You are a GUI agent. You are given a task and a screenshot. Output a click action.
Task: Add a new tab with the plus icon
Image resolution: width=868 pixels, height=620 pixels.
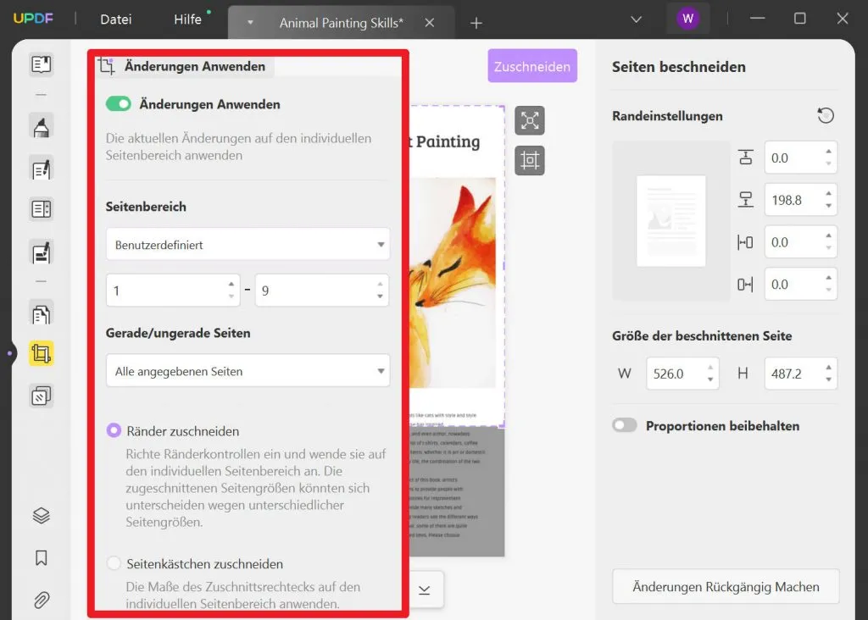pos(476,23)
